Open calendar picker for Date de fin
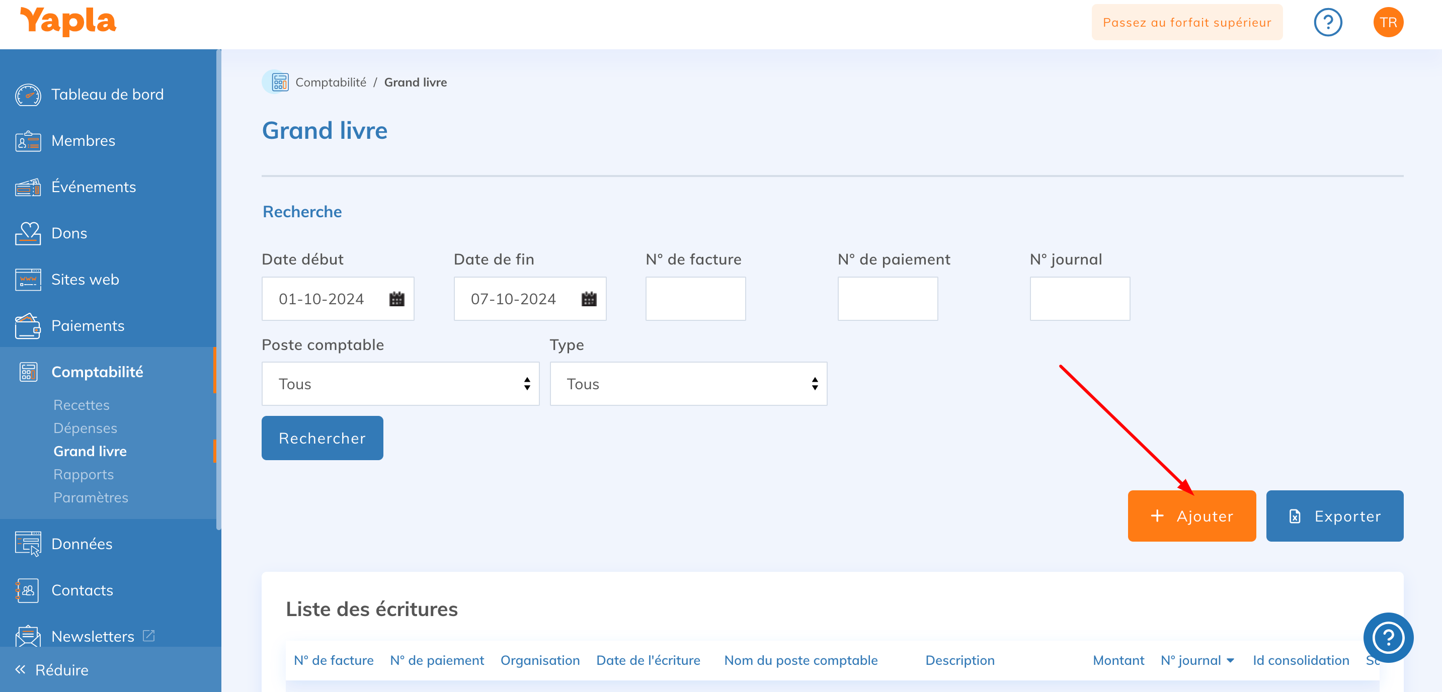Viewport: 1442px width, 692px height. (x=588, y=299)
